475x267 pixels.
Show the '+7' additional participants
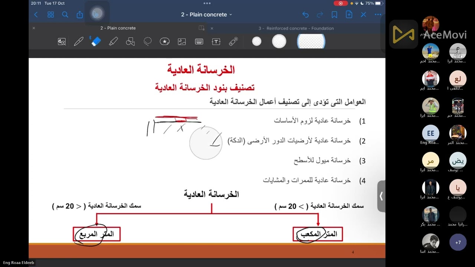coord(458,242)
